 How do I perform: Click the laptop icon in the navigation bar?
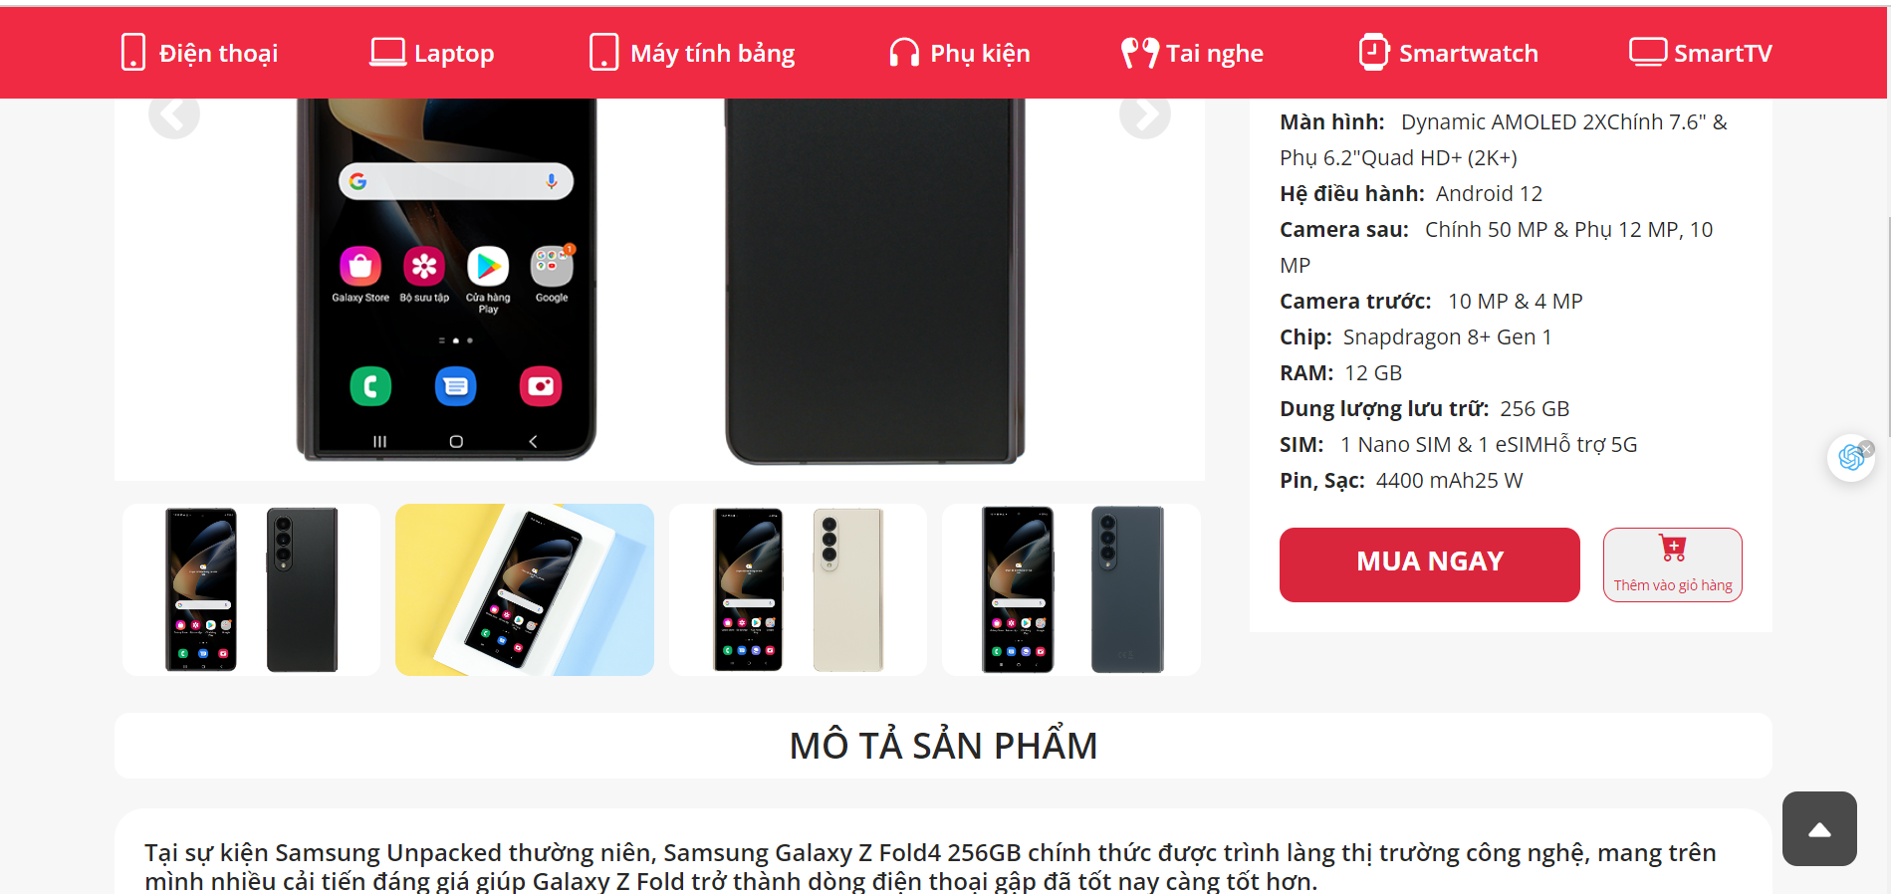coord(387,52)
